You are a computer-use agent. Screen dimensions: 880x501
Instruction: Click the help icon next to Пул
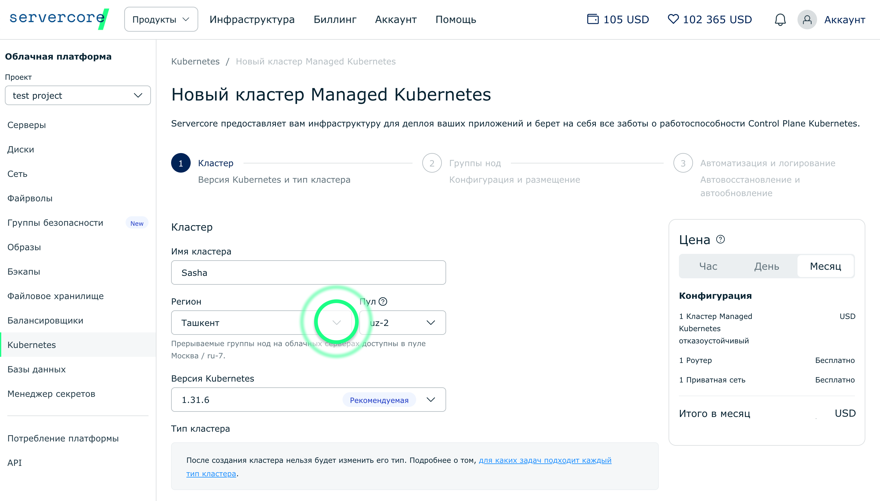[383, 302]
